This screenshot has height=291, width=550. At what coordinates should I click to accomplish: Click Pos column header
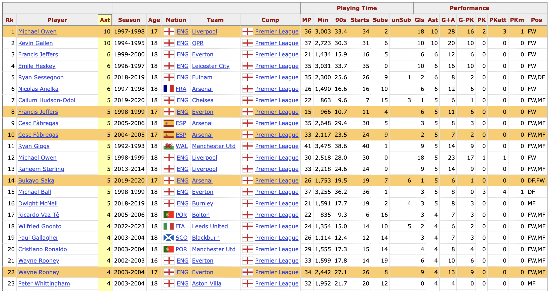point(536,20)
